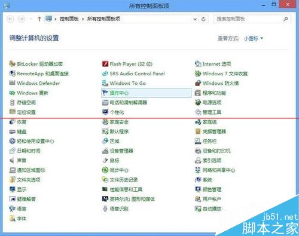Screen dimensions: 299x236
Task: Open 设备管理器
Action: 118,151
